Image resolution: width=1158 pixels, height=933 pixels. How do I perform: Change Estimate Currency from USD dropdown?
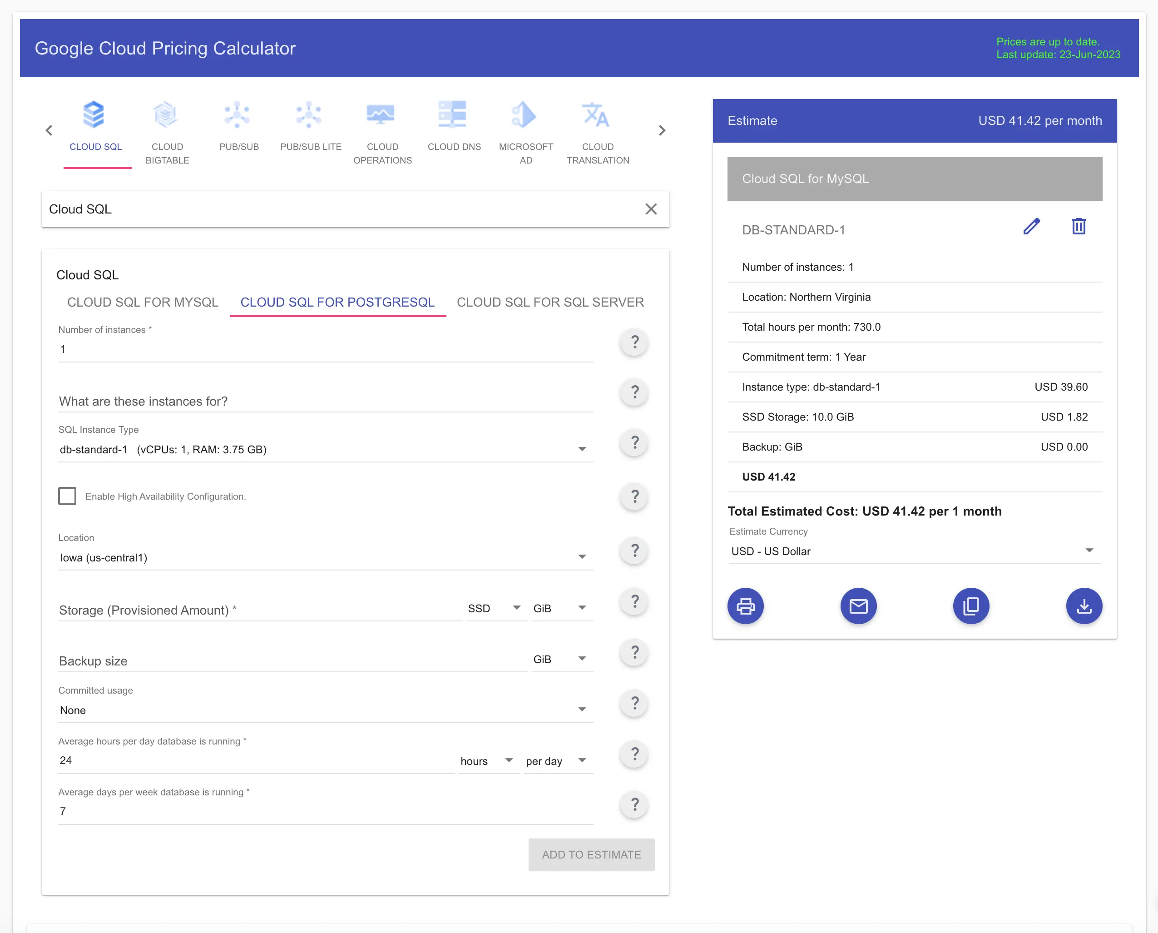coord(914,551)
